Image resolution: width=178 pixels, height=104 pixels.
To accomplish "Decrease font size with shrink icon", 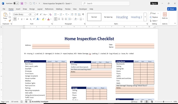I will pos(41,14).
